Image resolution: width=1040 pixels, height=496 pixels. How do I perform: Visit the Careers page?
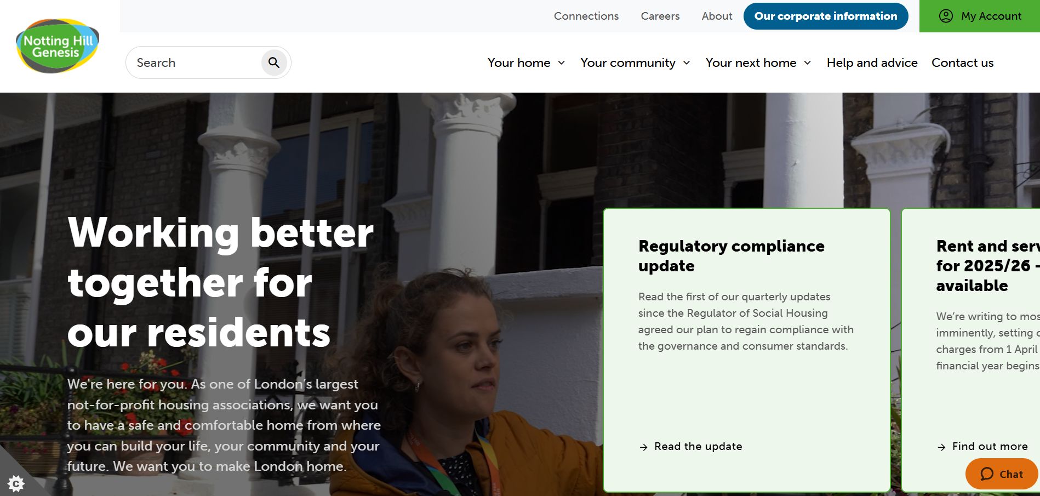point(660,16)
